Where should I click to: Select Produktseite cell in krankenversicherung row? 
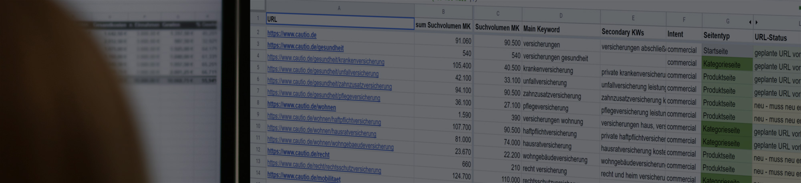(x=727, y=78)
